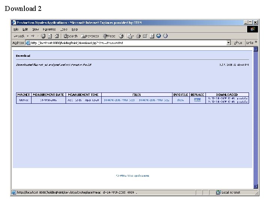Select the measurement date 14-MAR-2005 cell
Viewport: 270px width, 203px height.
pyautogui.click(x=48, y=100)
